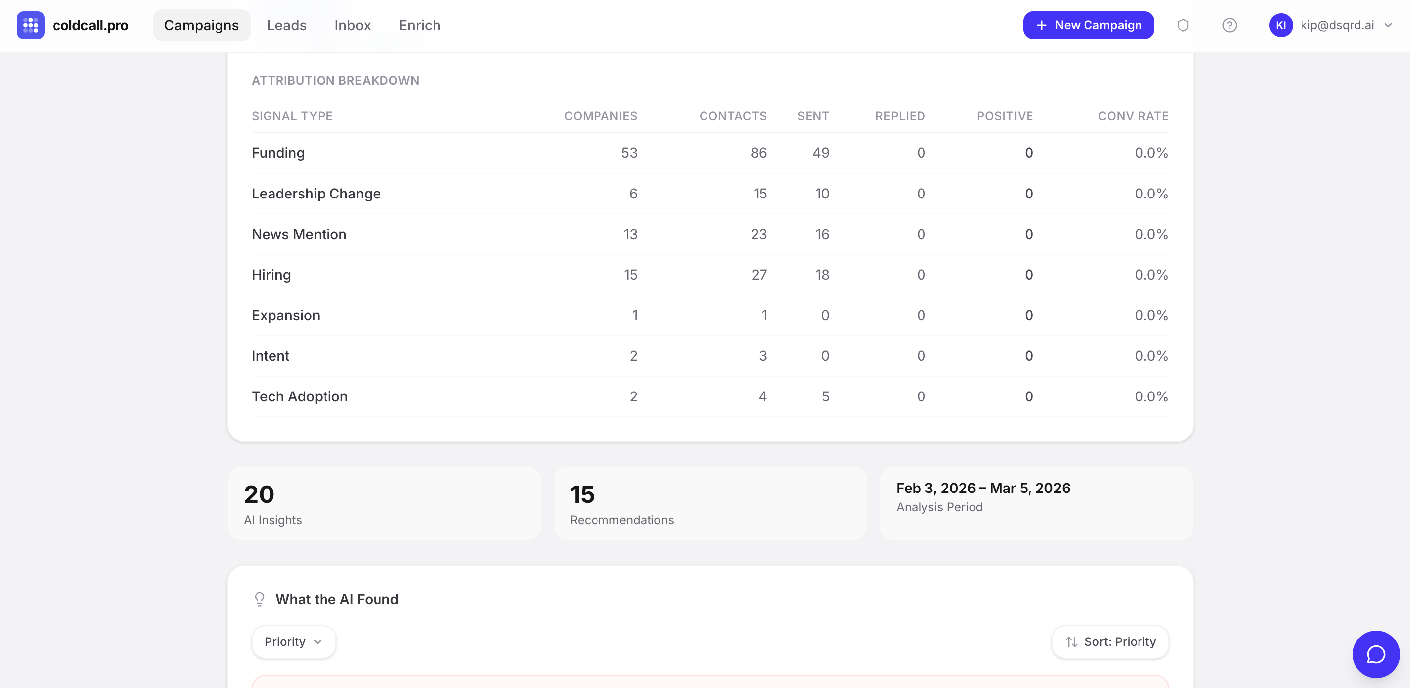Expand the account menu chevron
The height and width of the screenshot is (688, 1410).
[1388, 25]
